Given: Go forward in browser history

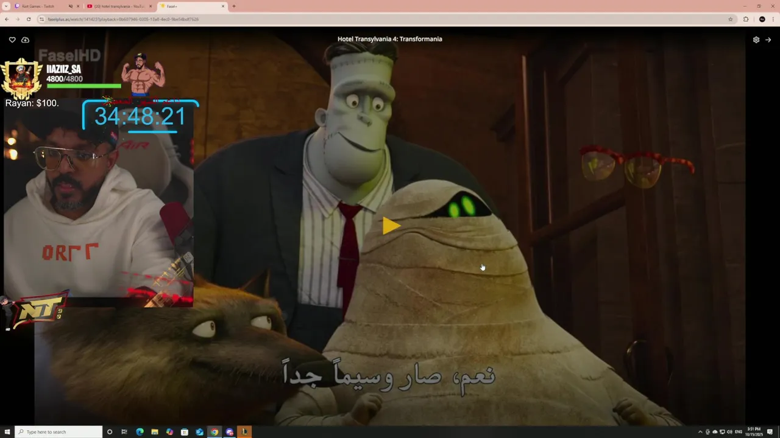Looking at the screenshot, I should (17, 19).
